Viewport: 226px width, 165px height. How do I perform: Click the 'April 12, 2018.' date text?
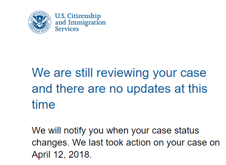point(62,155)
